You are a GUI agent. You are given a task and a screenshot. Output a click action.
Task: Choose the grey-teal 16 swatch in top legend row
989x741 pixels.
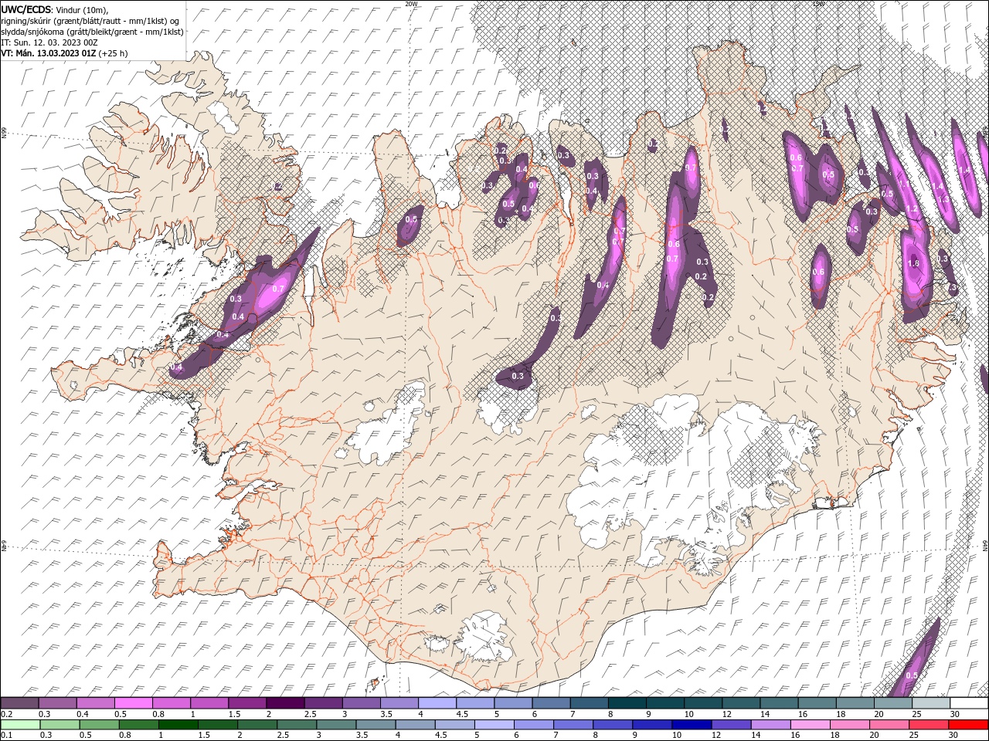point(817,703)
